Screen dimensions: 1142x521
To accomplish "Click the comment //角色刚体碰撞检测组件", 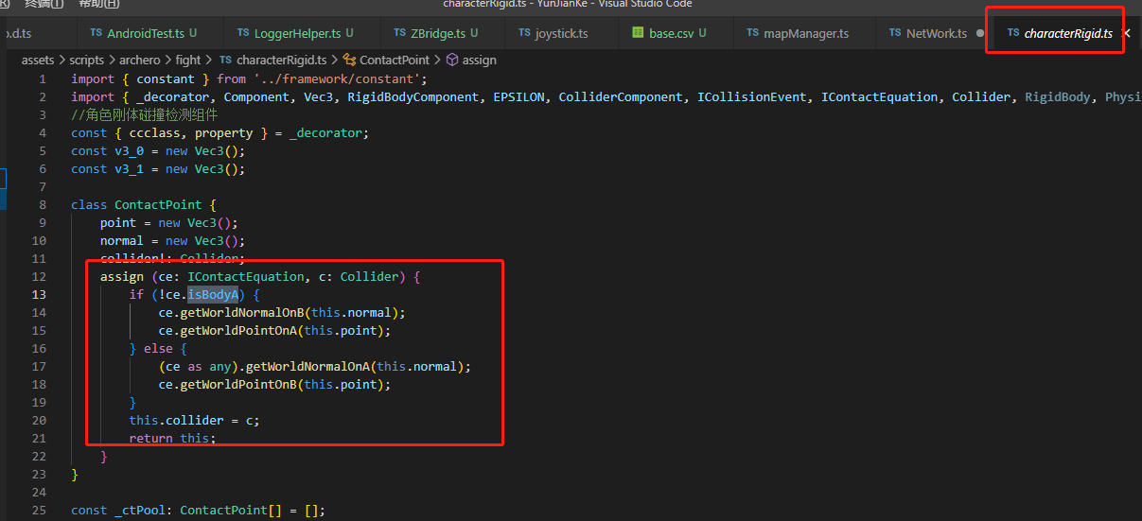I will click(144, 114).
